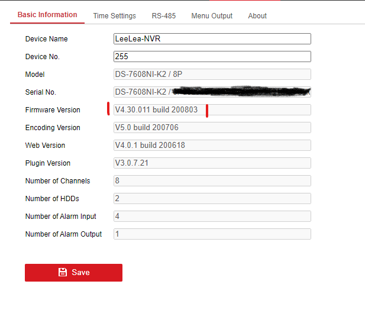Screen dimensions: 365x323
Task: Select the Number of HDDs field
Action: (212, 199)
